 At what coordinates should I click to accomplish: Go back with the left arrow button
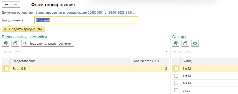point(6,5)
